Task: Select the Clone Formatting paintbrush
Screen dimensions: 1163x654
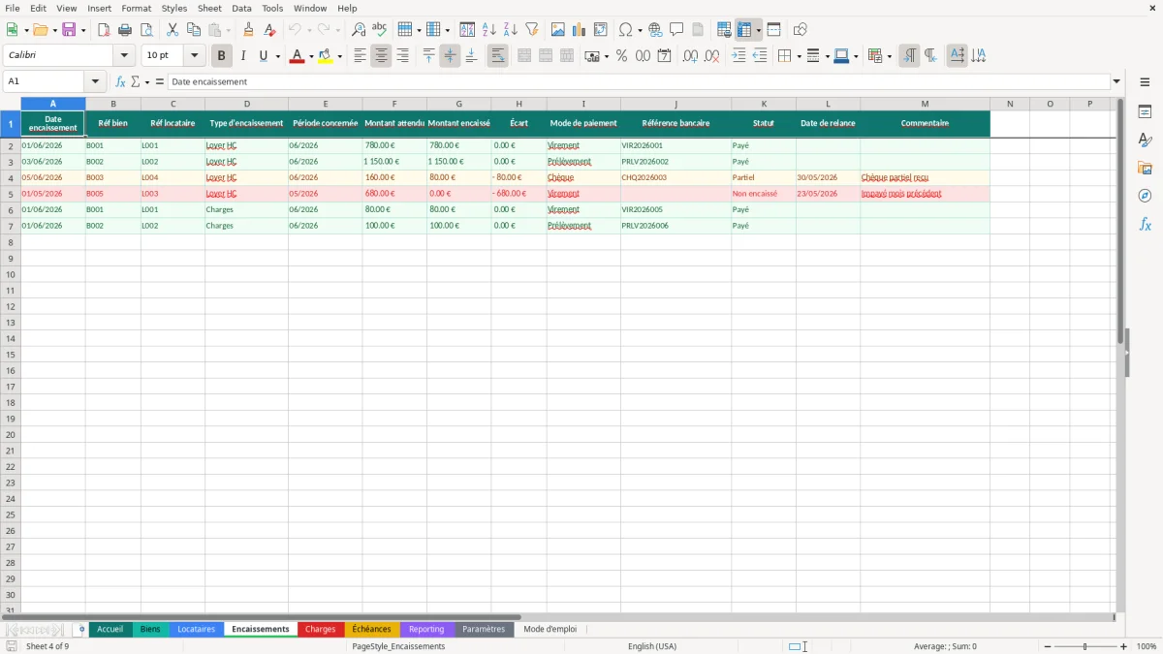Action: (249, 30)
